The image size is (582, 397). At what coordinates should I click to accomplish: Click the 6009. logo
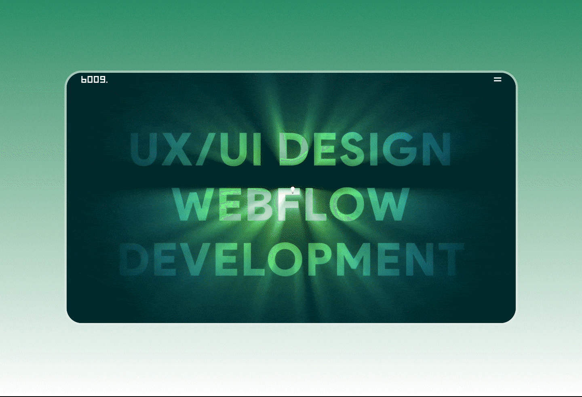(x=94, y=80)
